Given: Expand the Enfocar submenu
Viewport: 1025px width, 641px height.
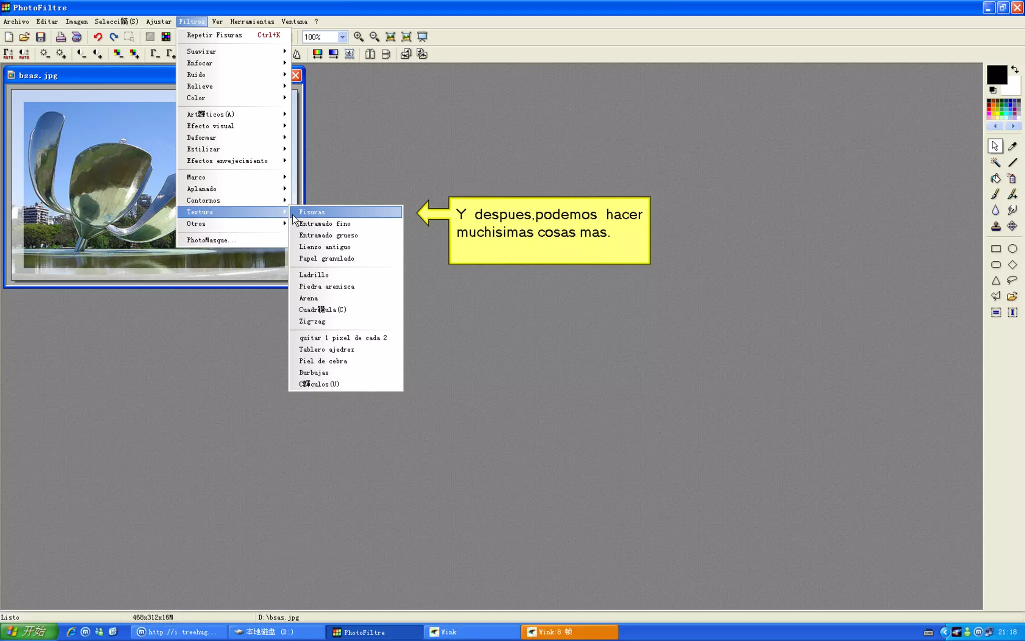Looking at the screenshot, I should point(233,63).
